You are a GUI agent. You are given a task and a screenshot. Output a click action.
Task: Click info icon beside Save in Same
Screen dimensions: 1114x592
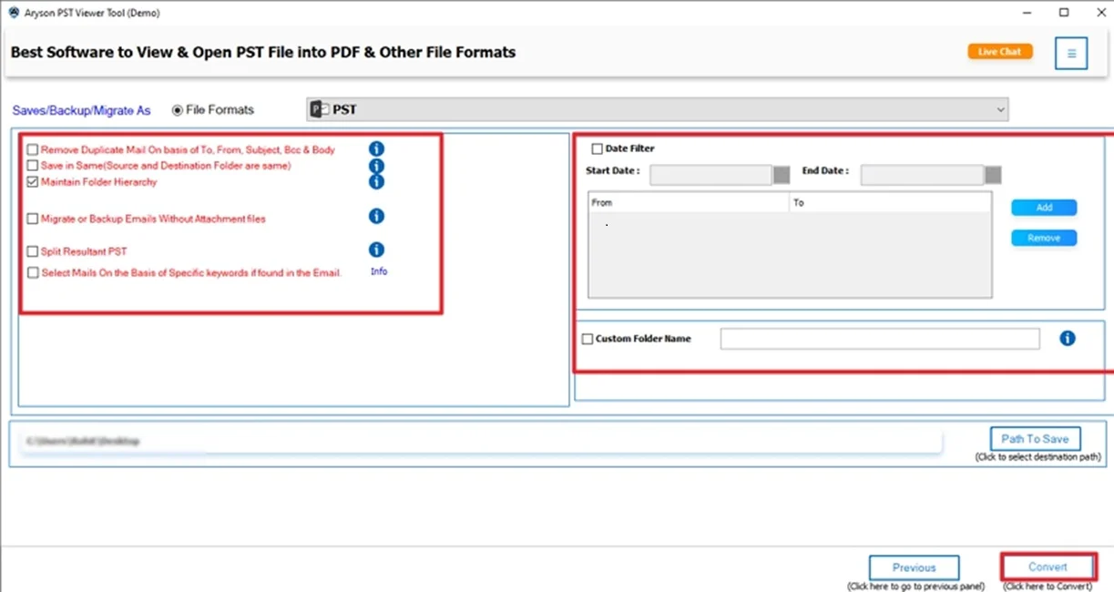376,166
